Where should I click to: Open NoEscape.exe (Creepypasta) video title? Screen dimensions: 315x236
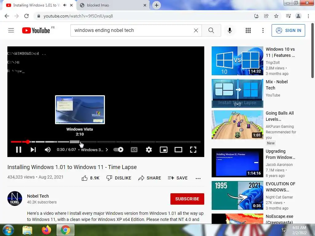pos(279,219)
